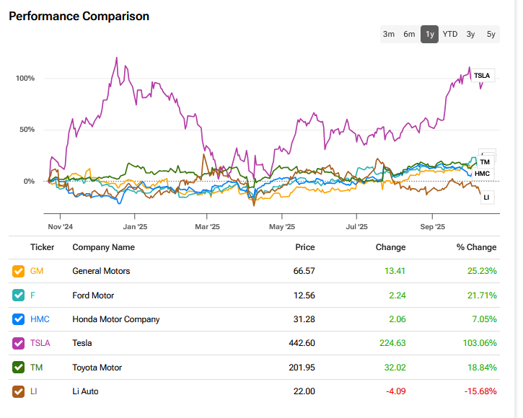
Task: Switch to the 3m time range
Action: 389,35
